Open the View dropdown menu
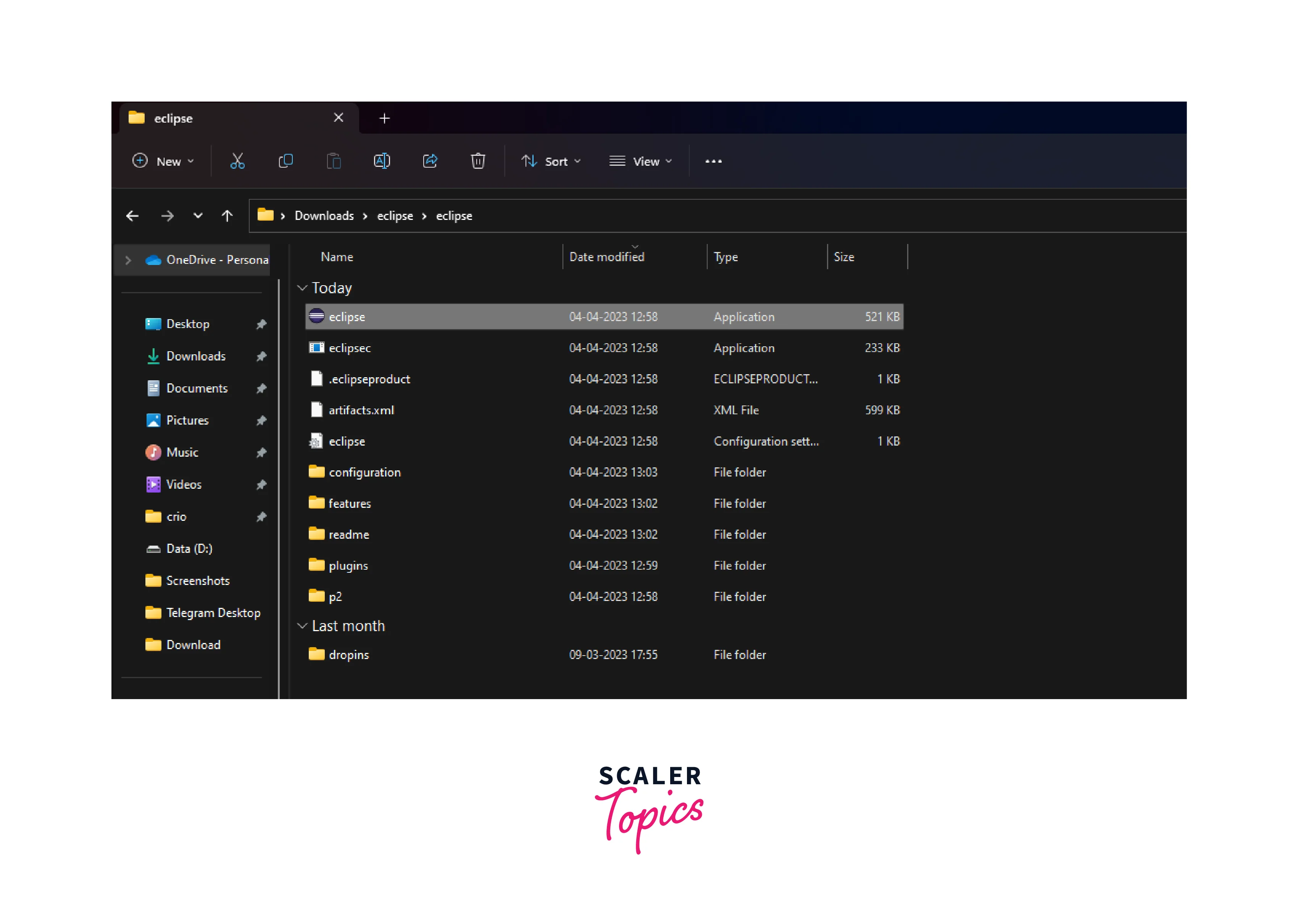The width and height of the screenshot is (1298, 924). point(641,162)
